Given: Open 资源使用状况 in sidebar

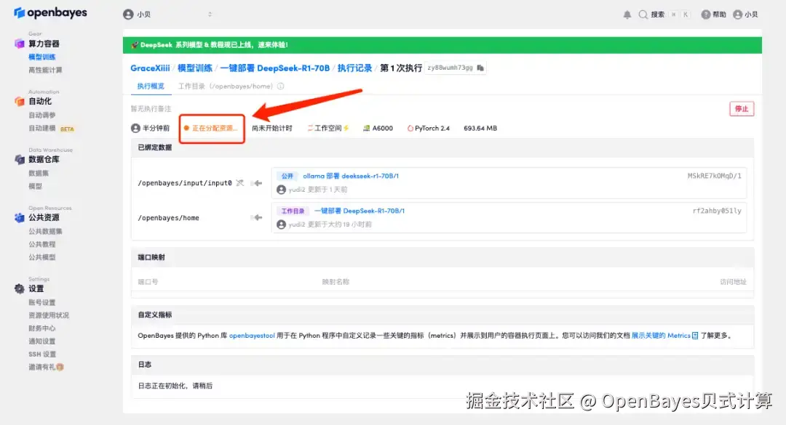Looking at the screenshot, I should point(49,315).
